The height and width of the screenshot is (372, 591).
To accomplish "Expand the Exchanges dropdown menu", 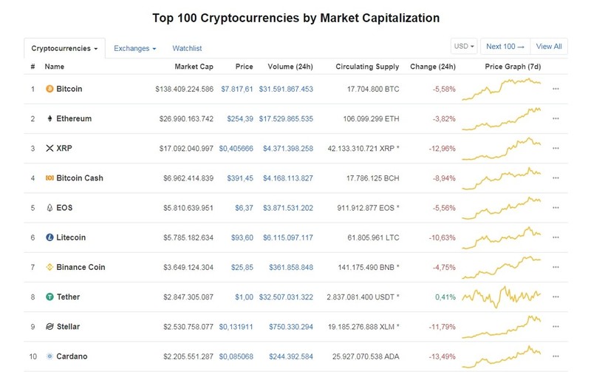I will tap(135, 48).
